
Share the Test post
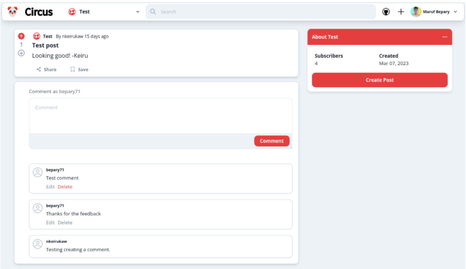[46, 69]
